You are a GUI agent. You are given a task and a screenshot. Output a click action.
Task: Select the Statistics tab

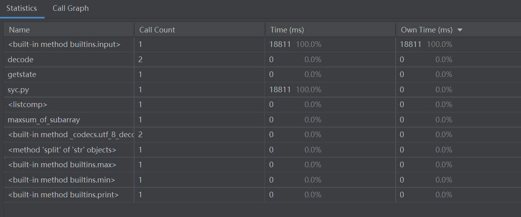[22, 8]
